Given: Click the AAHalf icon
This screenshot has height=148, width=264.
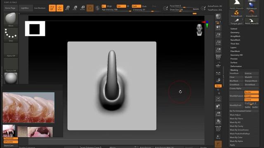Looking at the screenshot, I should pyautogui.click(x=218, y=50).
